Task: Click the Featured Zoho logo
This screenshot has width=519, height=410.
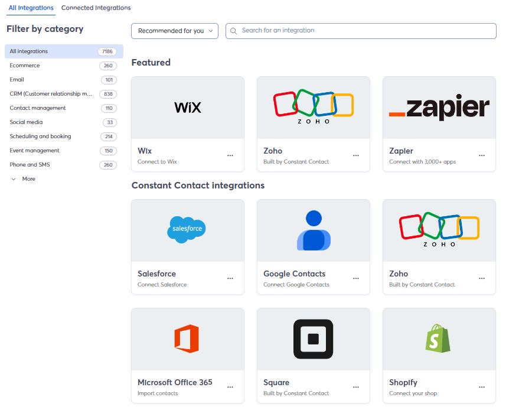Action: [314, 107]
